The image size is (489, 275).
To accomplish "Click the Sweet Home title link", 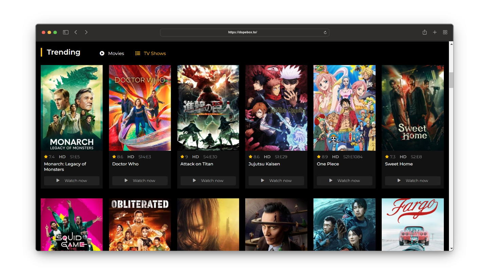I will coord(399,164).
